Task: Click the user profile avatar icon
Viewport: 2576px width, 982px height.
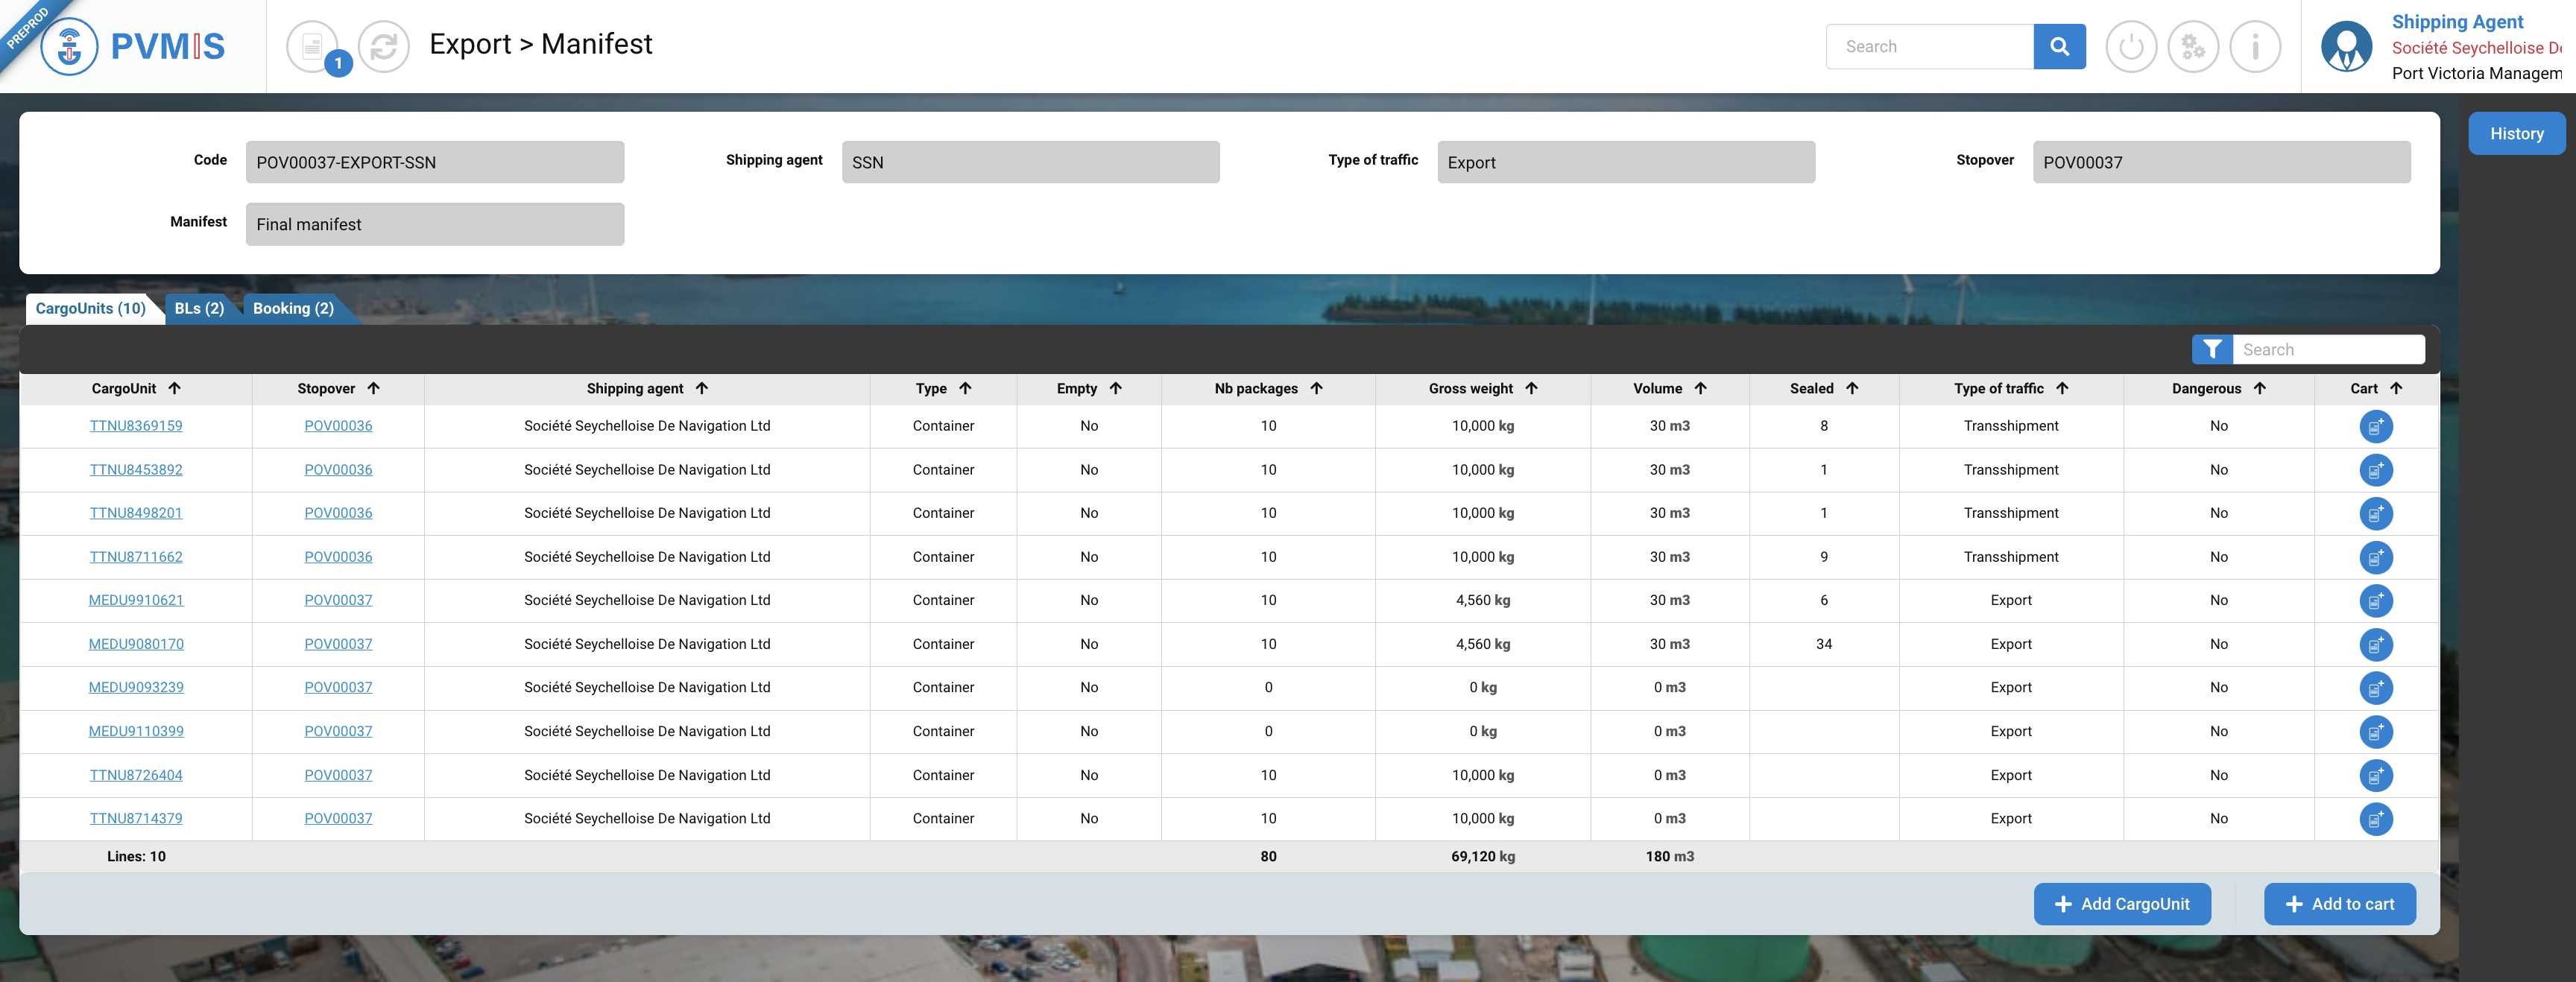Action: pyautogui.click(x=2346, y=46)
